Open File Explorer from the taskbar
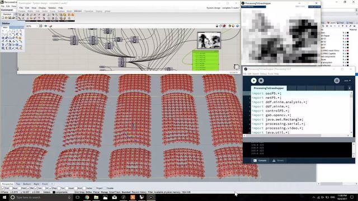The width and height of the screenshot is (358, 201). [96, 197]
